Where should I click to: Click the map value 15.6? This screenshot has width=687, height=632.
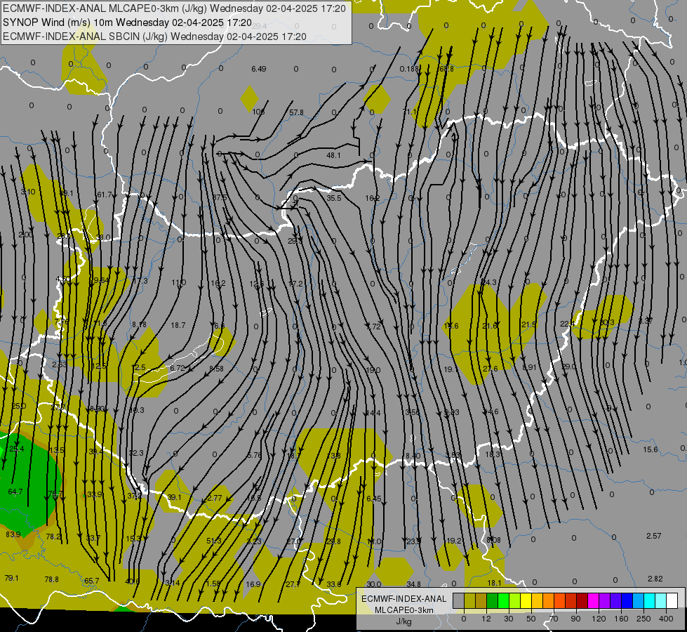pos(651,449)
